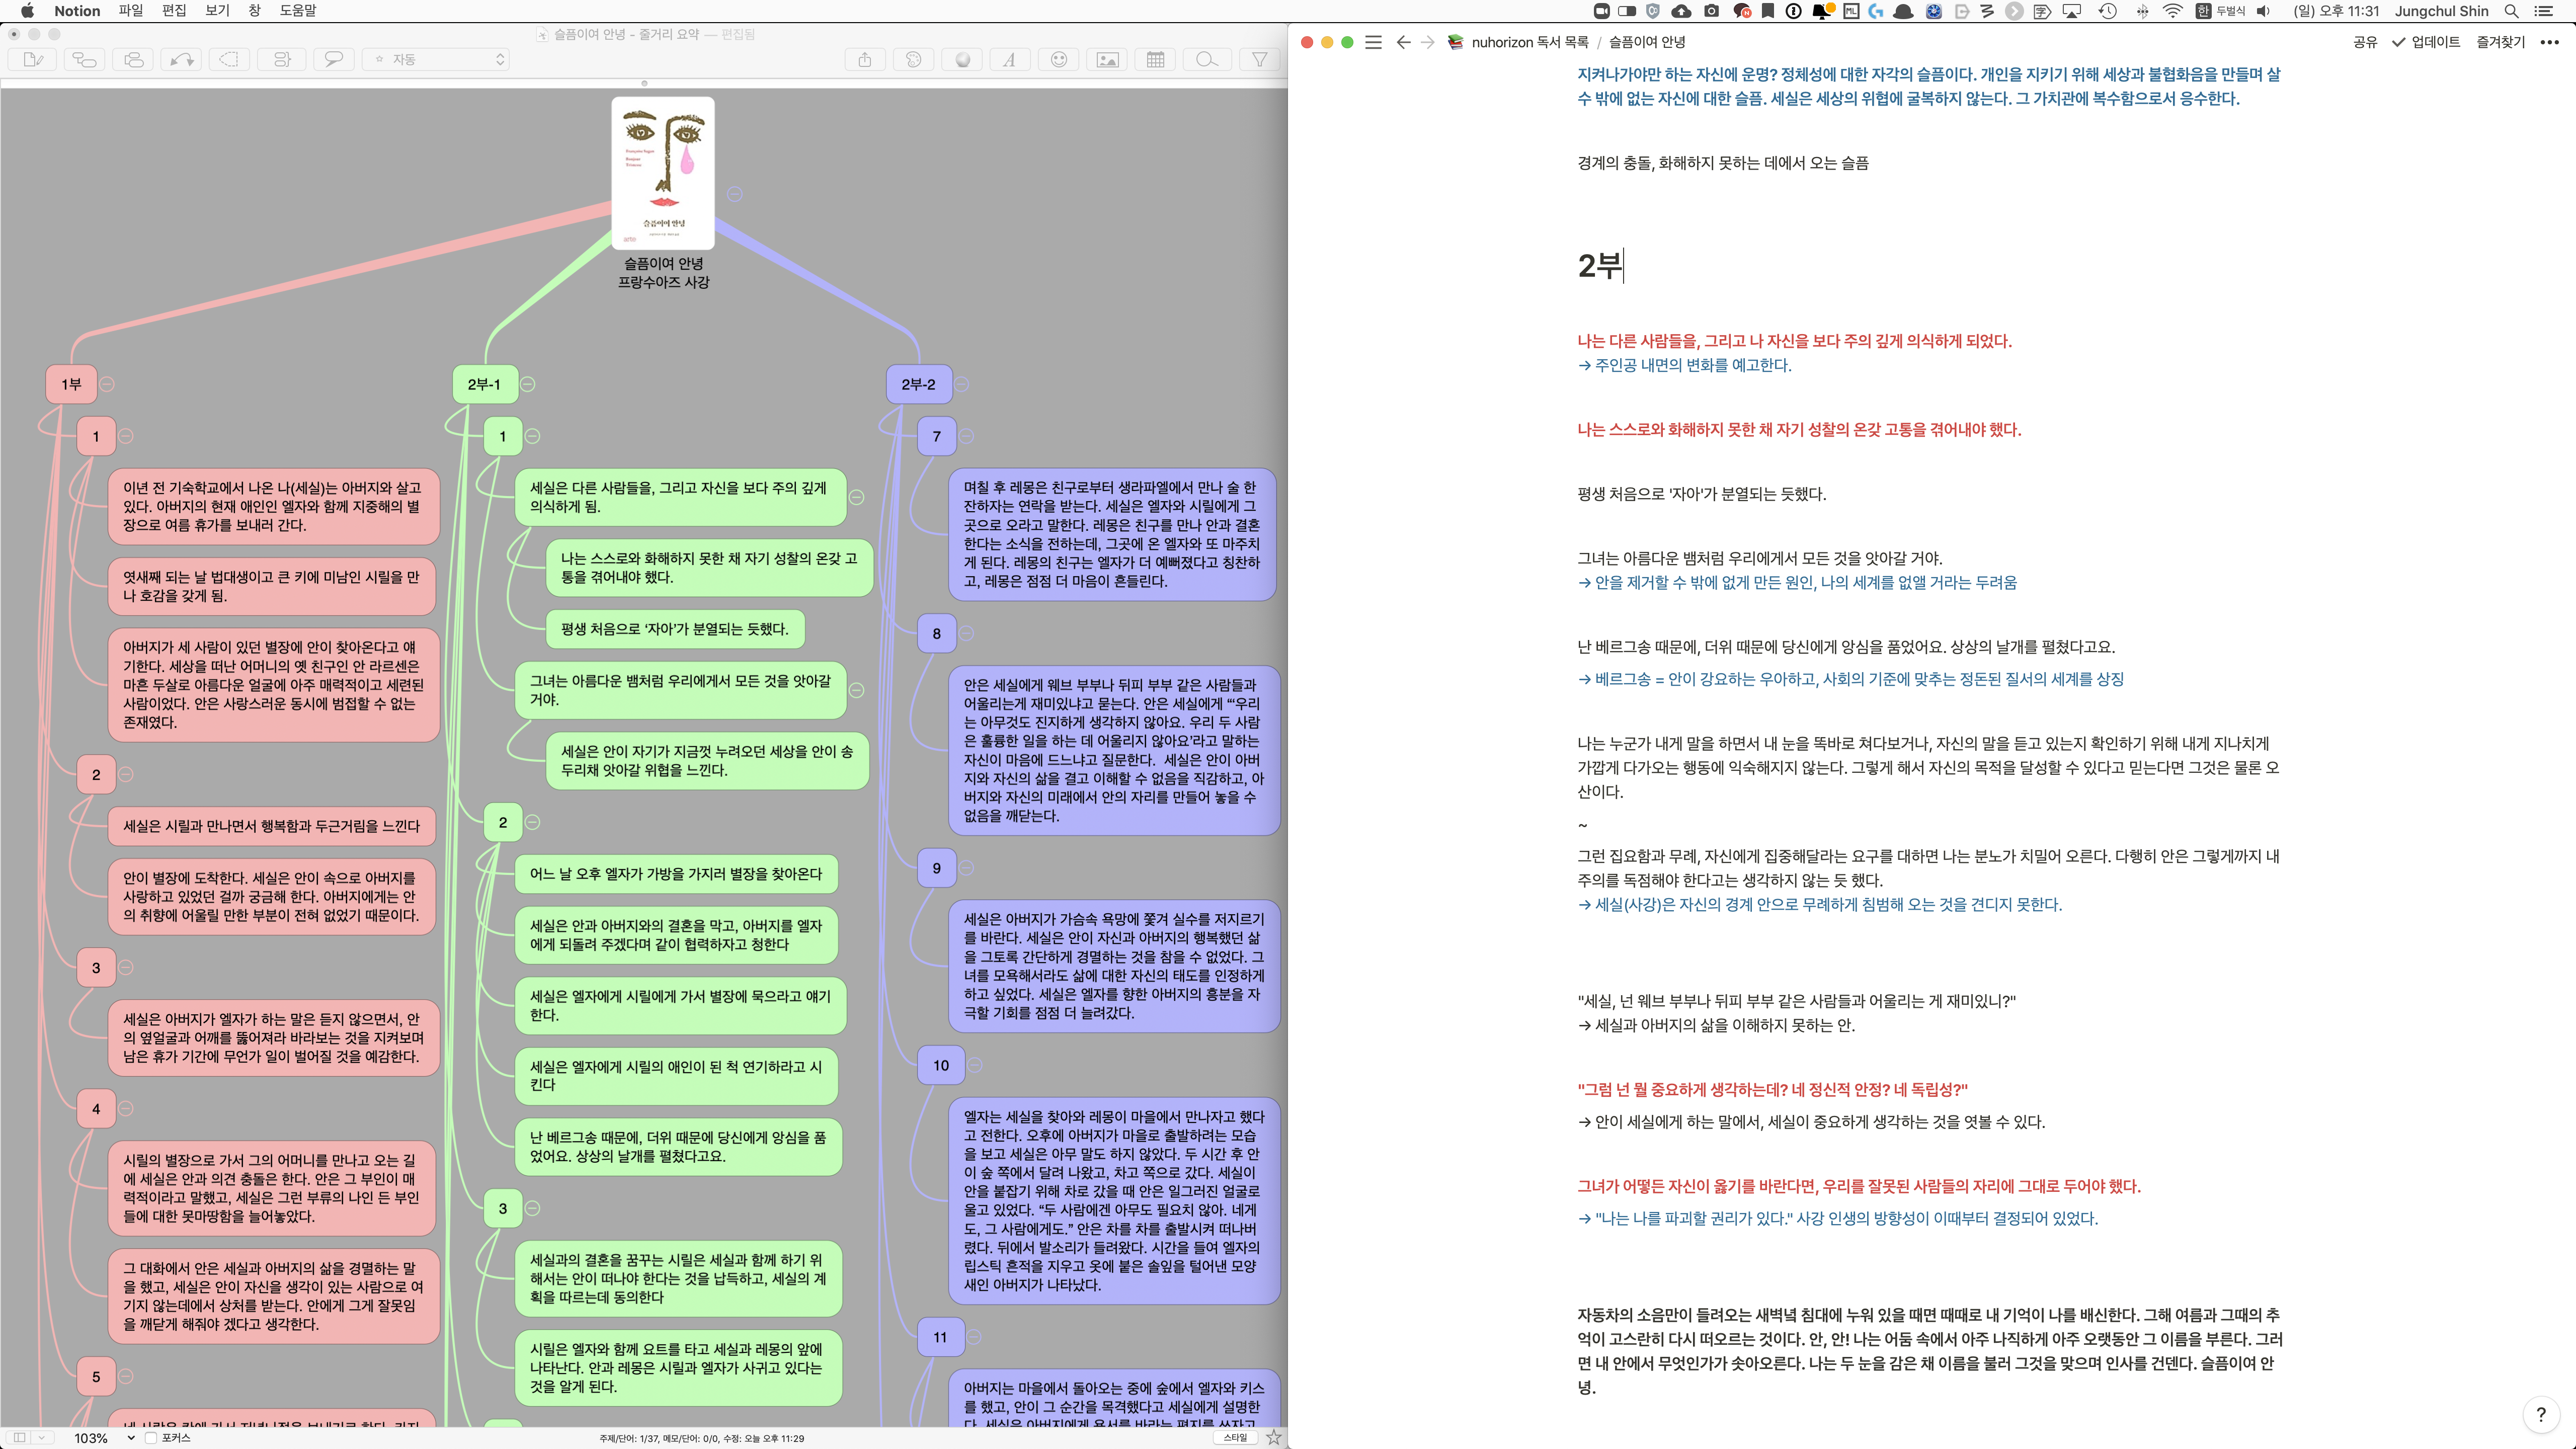The image size is (2576, 1449).
Task: Open the 보기 menu in menu bar
Action: (x=217, y=10)
